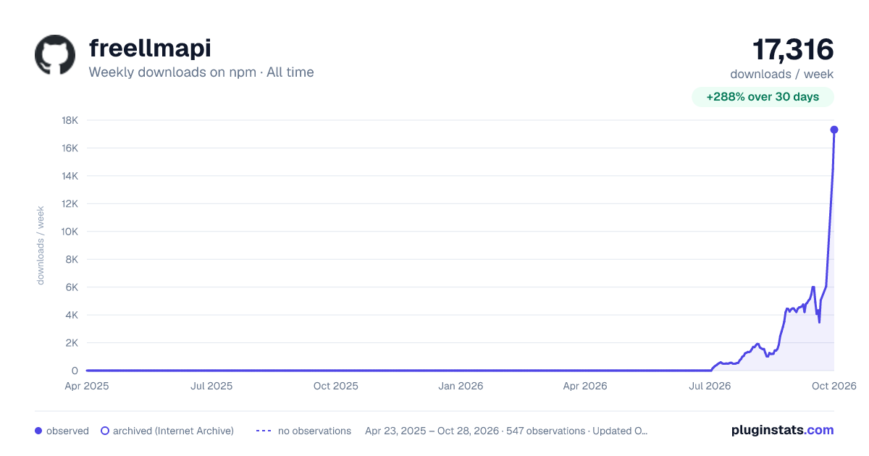This screenshot has width=869, height=456.
Task: Click the Apr 2025 x-axis label
Action: [87, 386]
